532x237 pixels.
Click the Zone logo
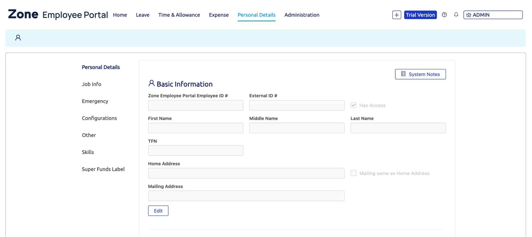pos(23,14)
